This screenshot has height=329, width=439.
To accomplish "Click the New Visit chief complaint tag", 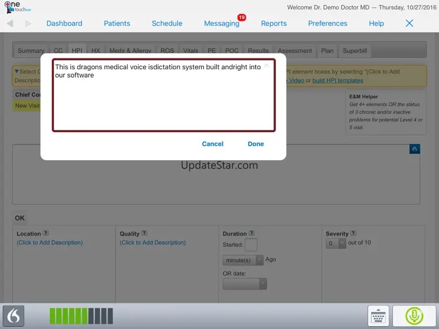I will click(27, 106).
